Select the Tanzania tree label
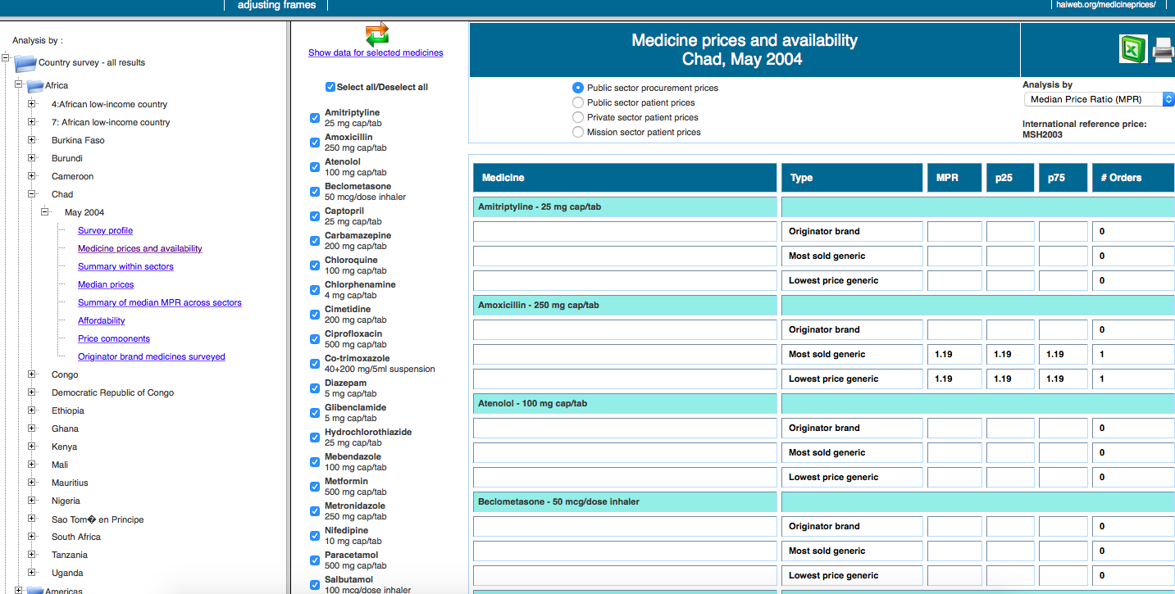Viewport: 1175px width, 594px height. tap(70, 555)
